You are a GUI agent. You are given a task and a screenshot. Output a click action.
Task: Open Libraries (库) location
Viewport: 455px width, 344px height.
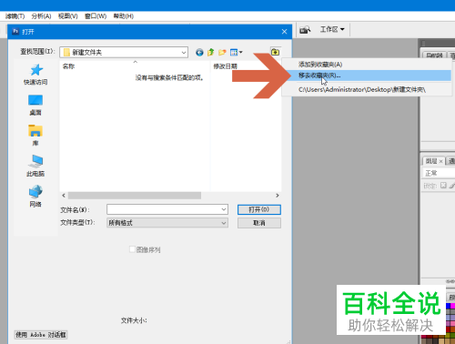[35, 136]
